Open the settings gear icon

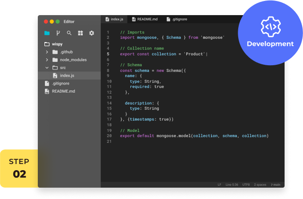point(92,33)
